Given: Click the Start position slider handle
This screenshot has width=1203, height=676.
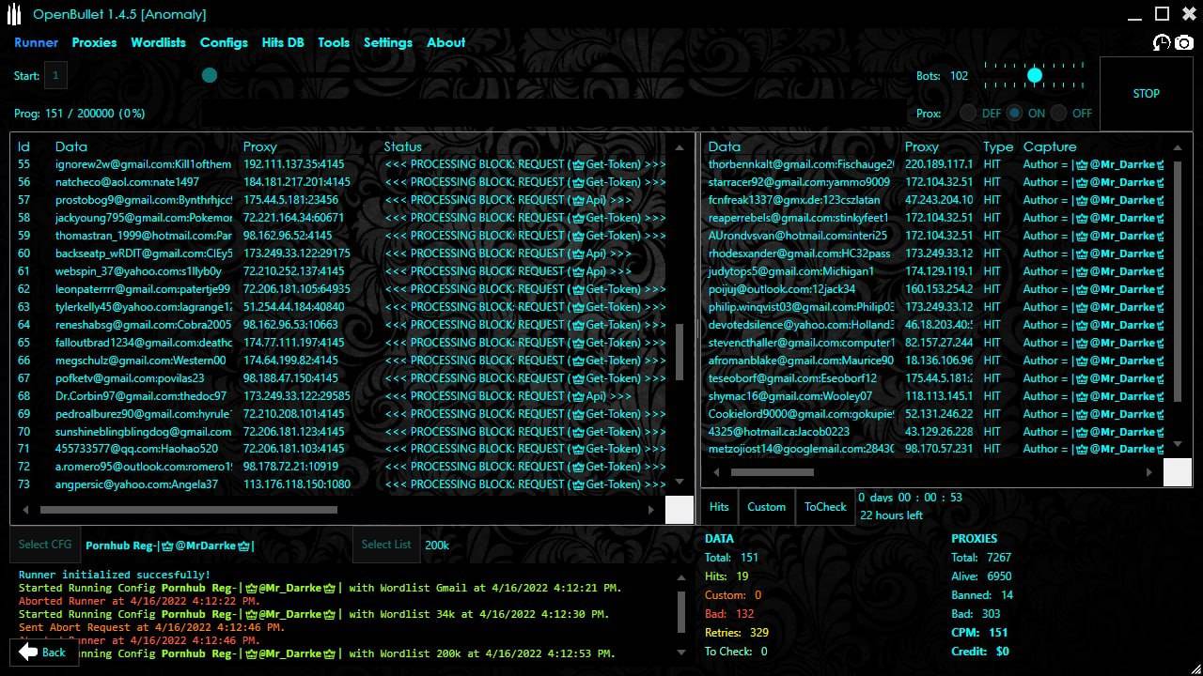Looking at the screenshot, I should point(210,75).
